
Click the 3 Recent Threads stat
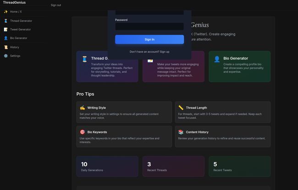[173, 167]
